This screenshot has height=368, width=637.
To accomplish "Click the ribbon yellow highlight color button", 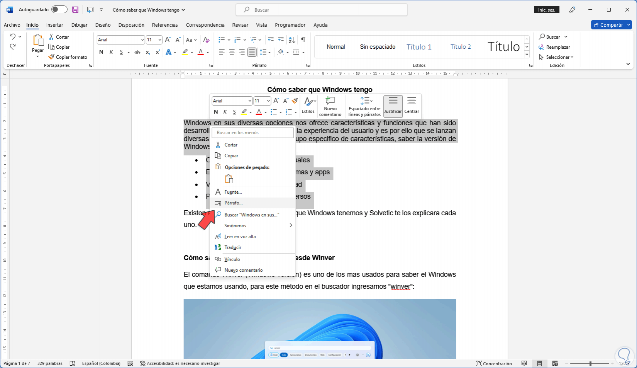I will click(185, 52).
